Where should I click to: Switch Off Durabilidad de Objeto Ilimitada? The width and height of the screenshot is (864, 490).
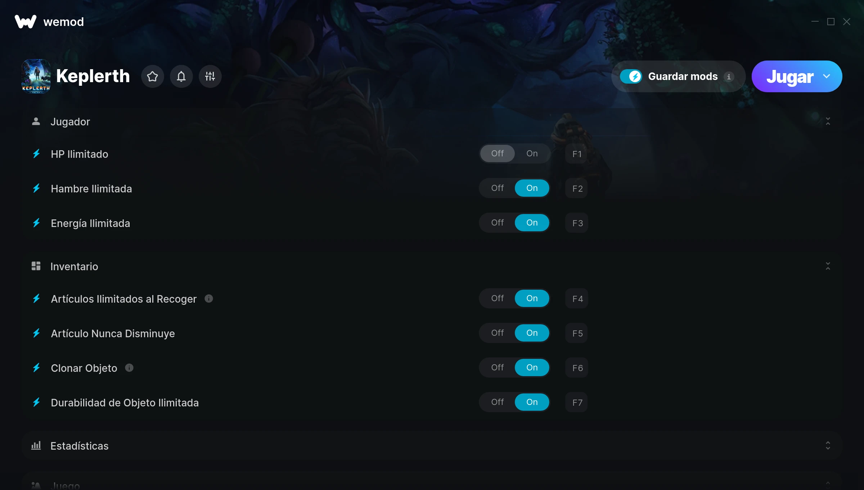click(x=498, y=402)
